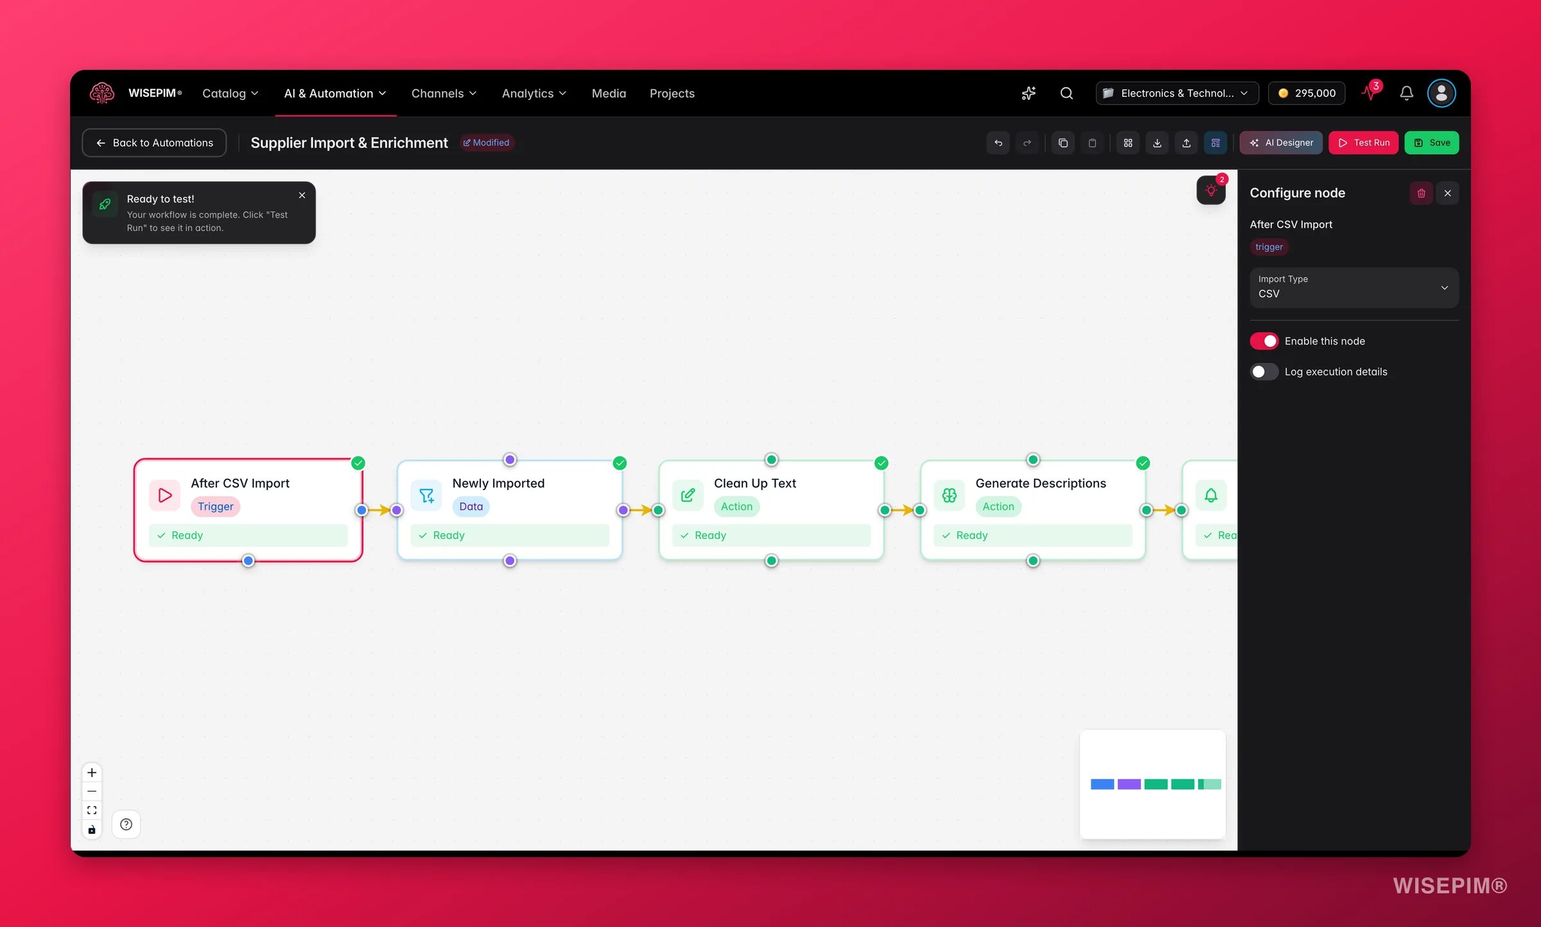
Task: Delete node with the trash icon
Action: [1421, 193]
